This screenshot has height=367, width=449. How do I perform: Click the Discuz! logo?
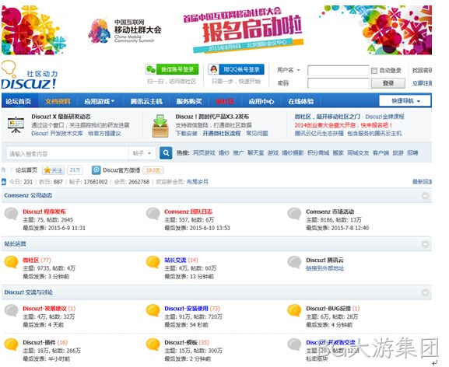pos(29,75)
